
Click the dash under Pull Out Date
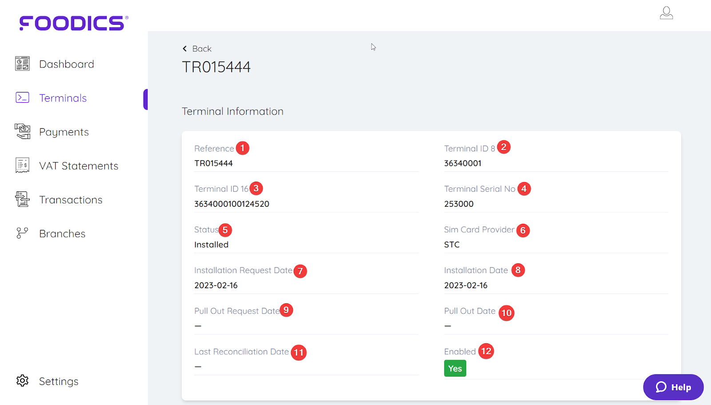point(447,326)
